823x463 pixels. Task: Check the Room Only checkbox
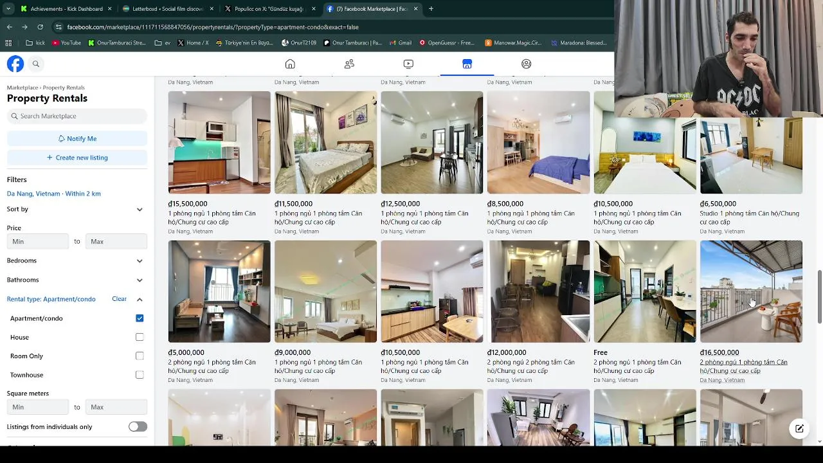click(x=140, y=356)
